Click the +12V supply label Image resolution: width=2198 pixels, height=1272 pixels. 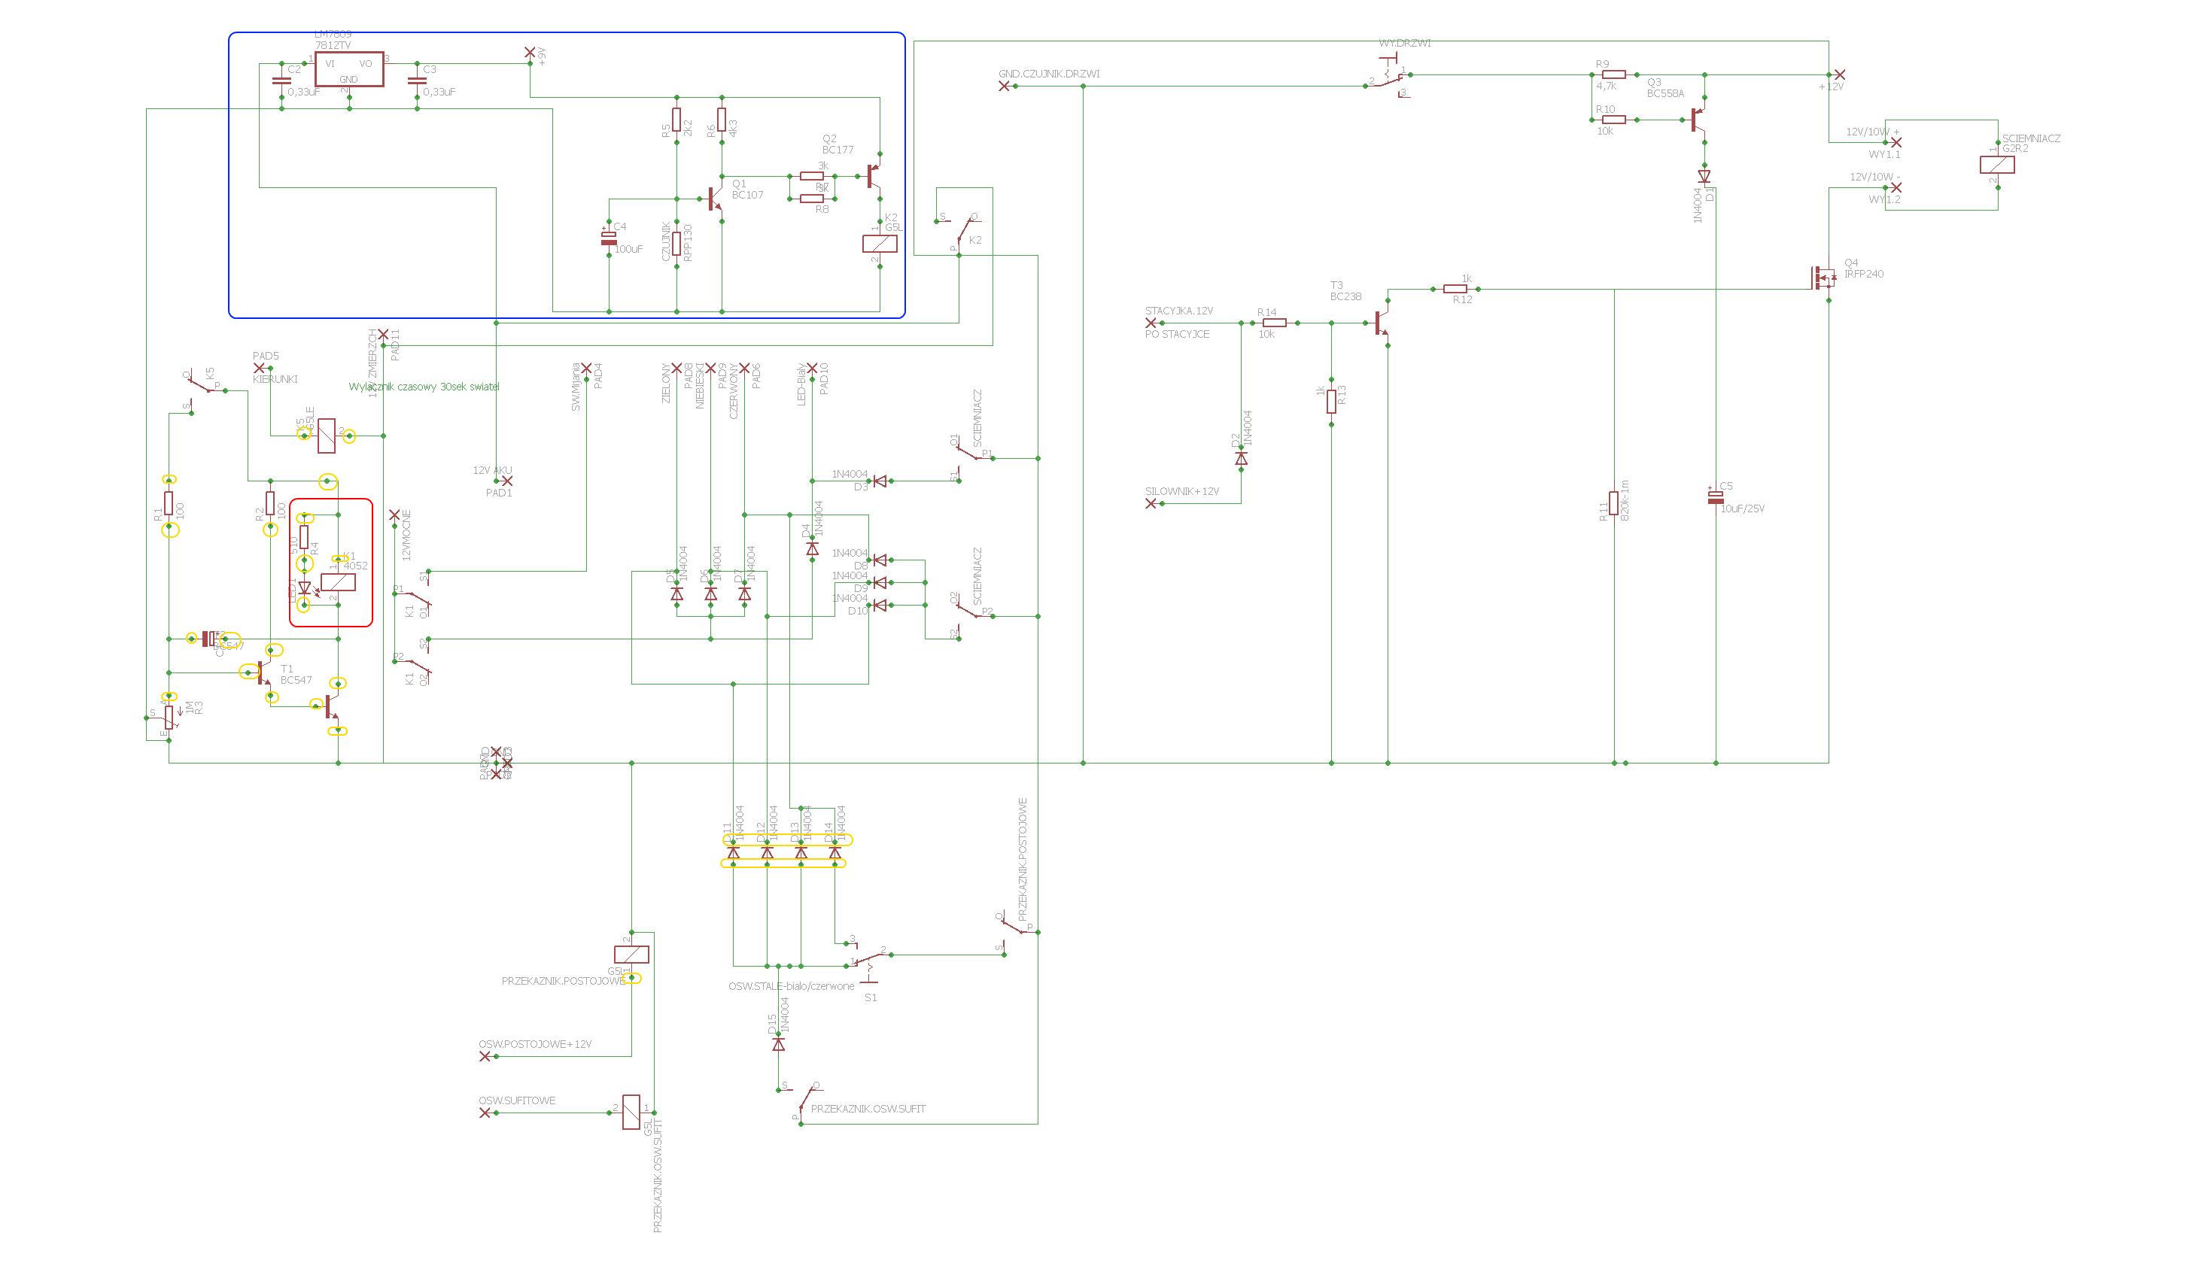(x=1831, y=87)
